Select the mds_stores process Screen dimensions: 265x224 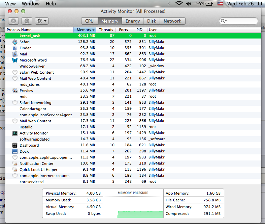[x=133, y=84]
